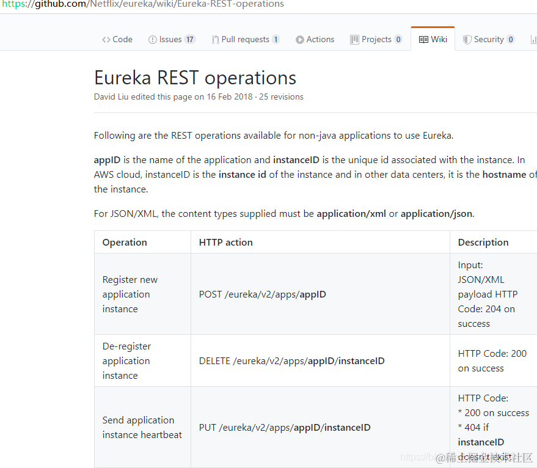The height and width of the screenshot is (468, 537).
Task: Click the Send application instance heartbeat cell
Action: [142, 427]
